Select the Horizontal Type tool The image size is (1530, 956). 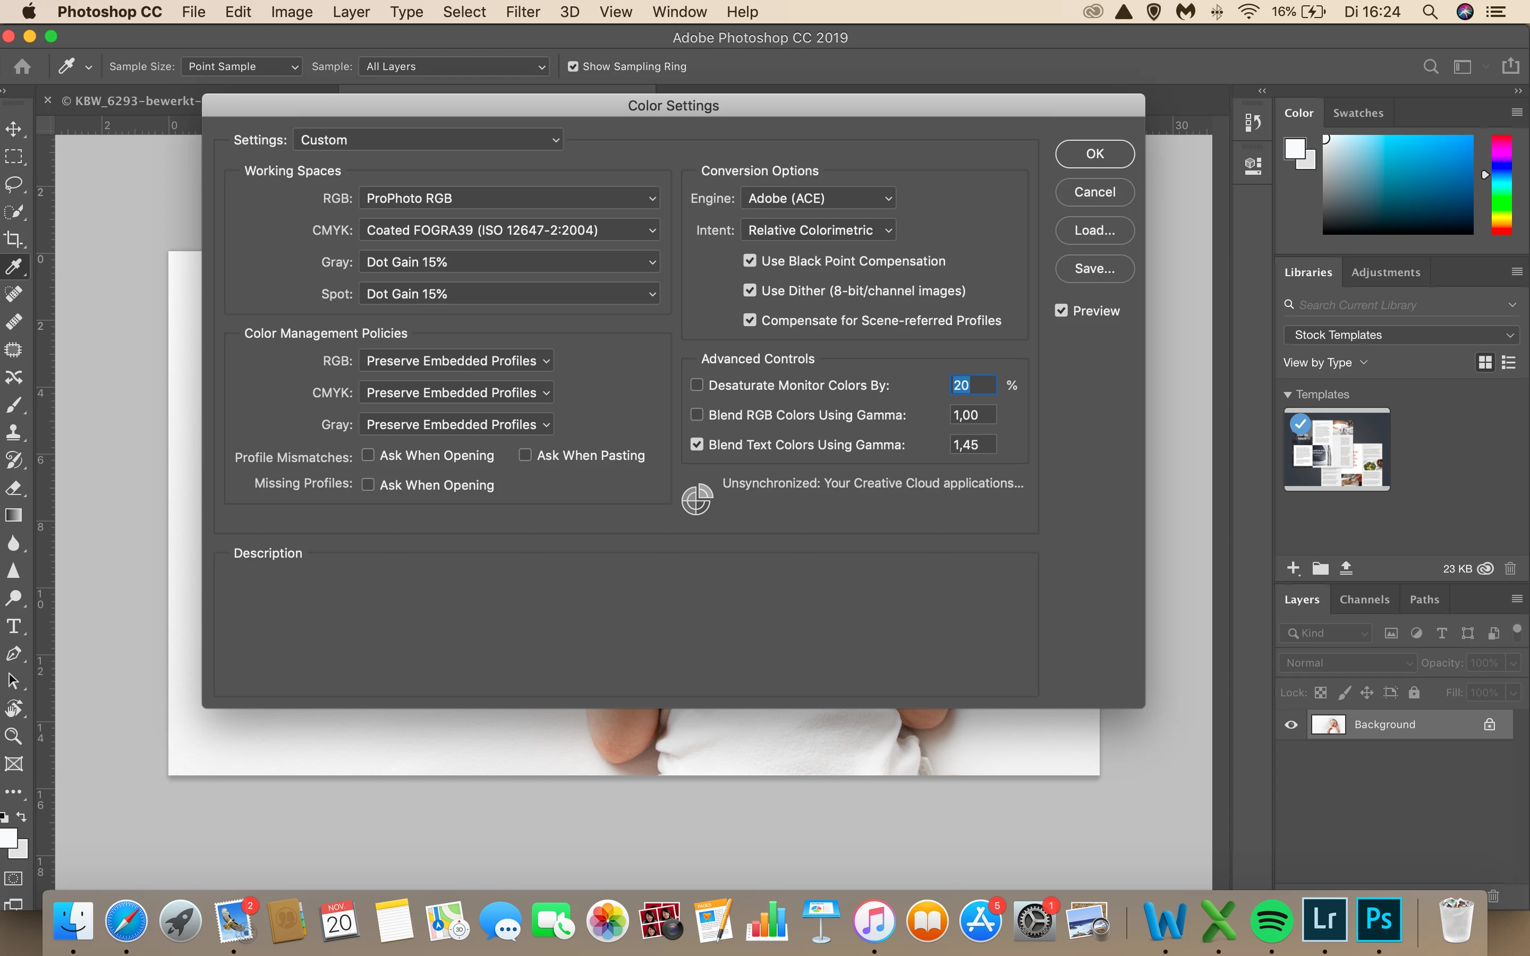point(13,626)
